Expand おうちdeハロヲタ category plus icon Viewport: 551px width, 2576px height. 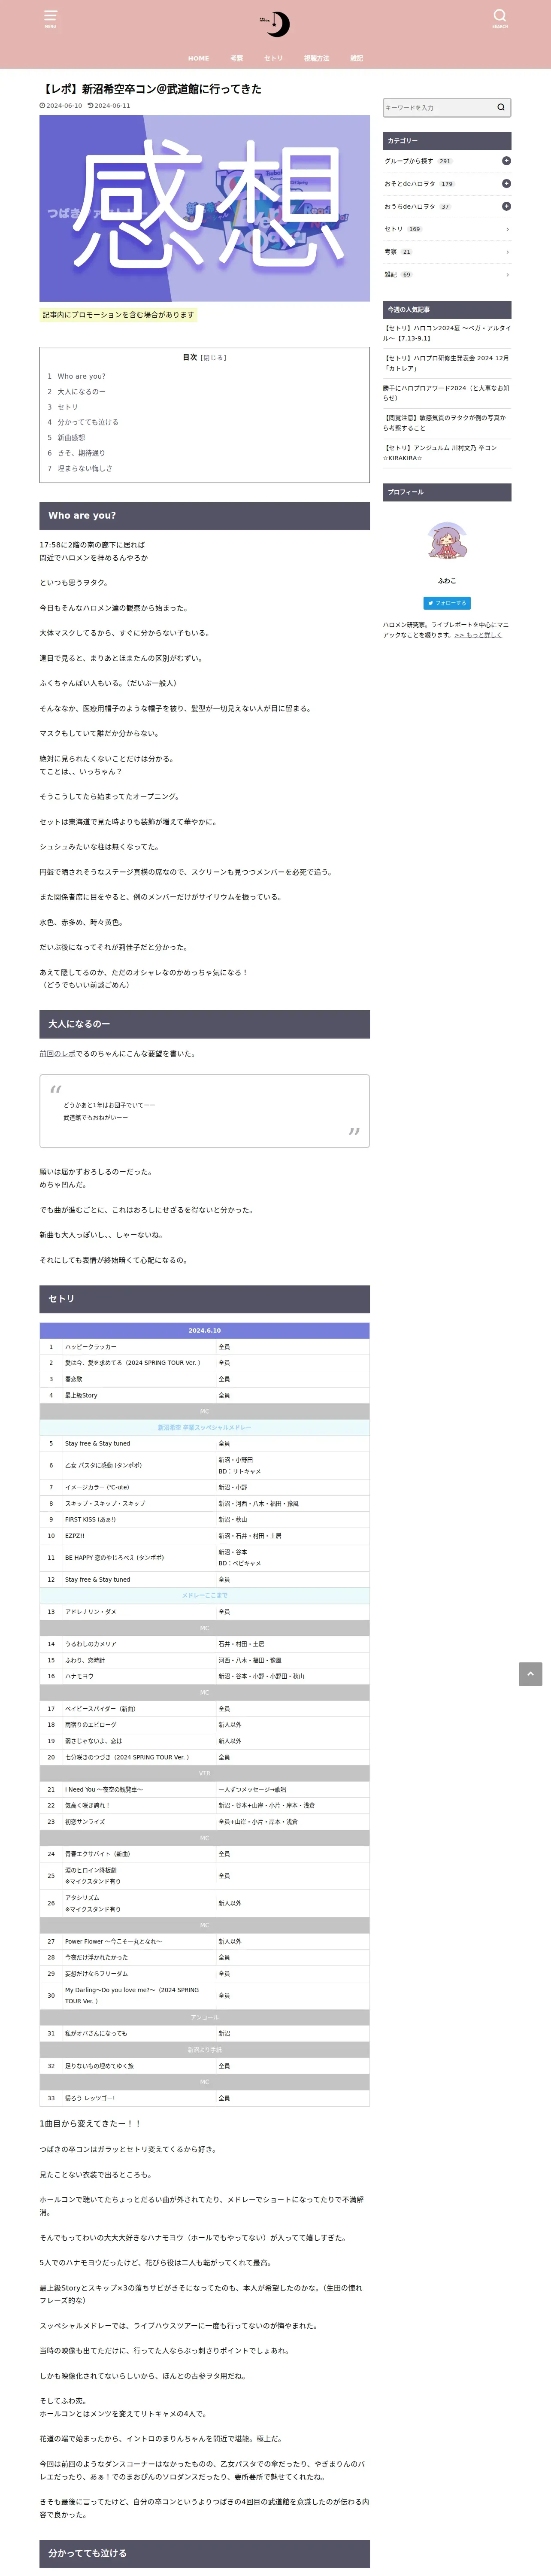click(506, 206)
